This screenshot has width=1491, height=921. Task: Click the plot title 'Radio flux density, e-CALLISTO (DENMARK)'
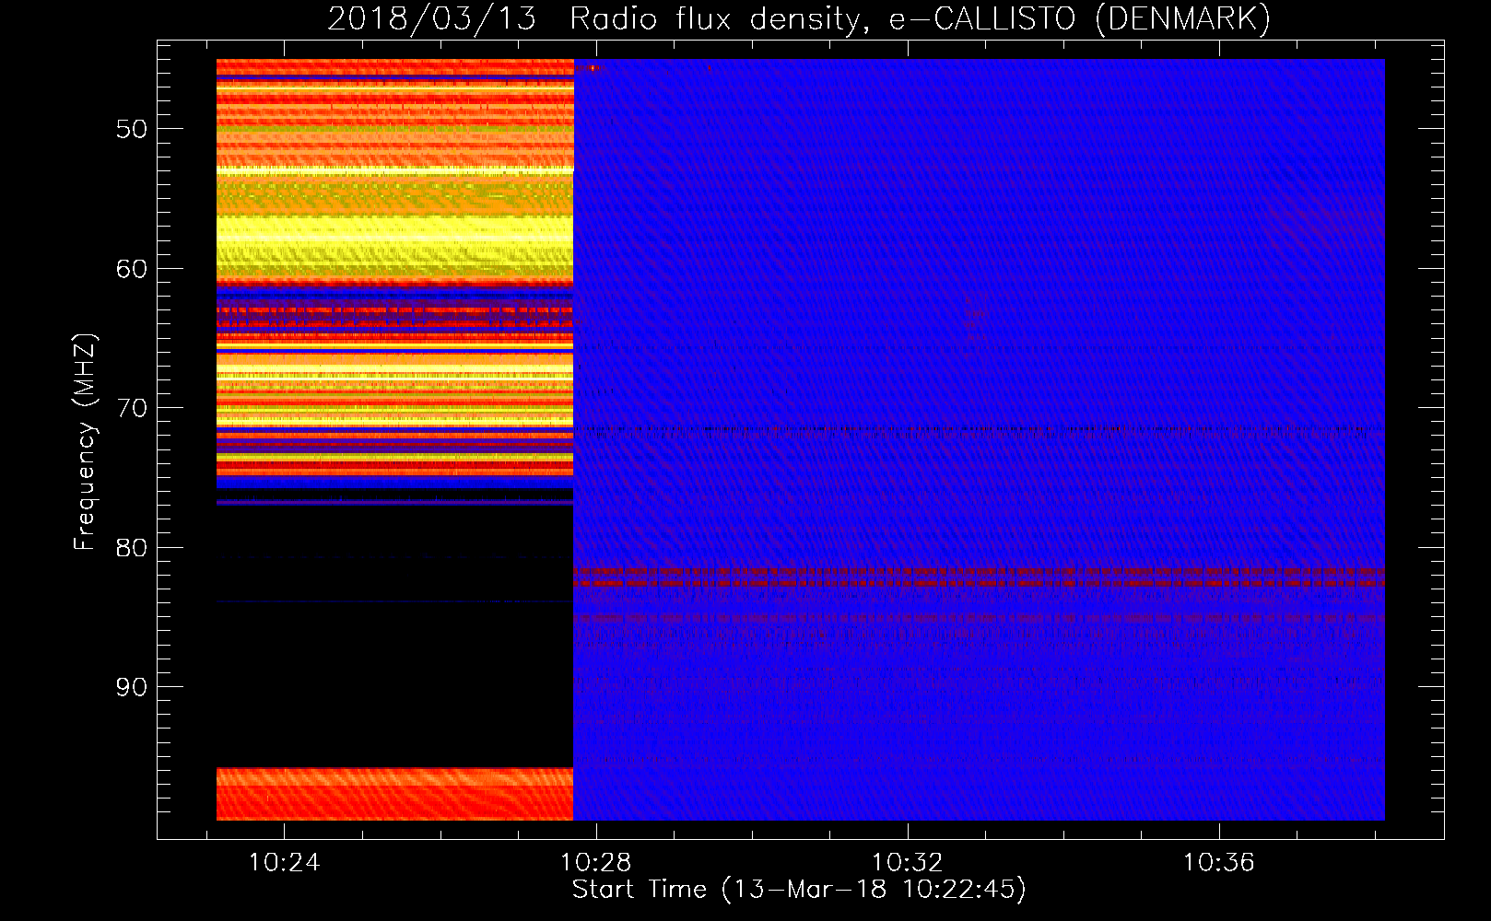coord(921,18)
